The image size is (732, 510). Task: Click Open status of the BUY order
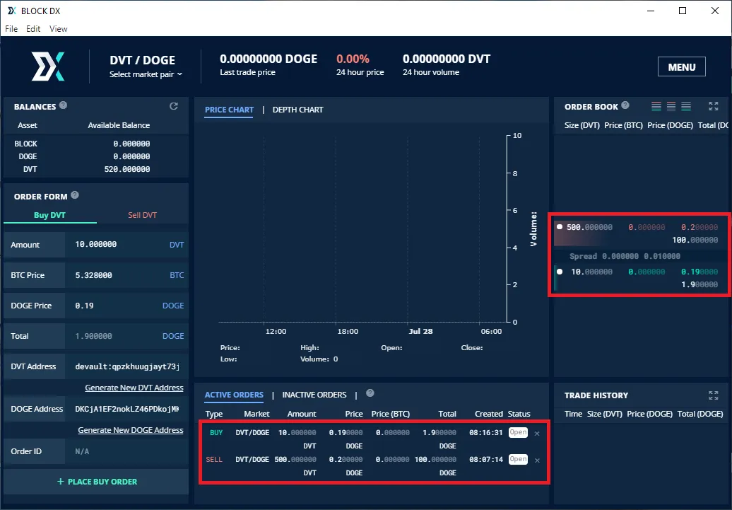point(518,432)
